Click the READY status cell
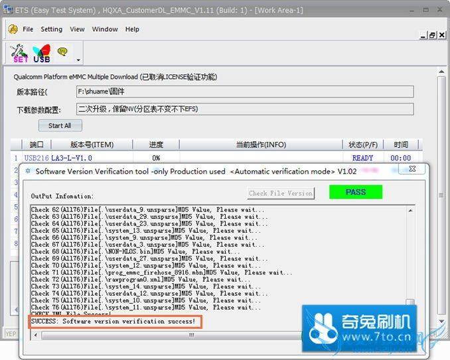 (363, 158)
